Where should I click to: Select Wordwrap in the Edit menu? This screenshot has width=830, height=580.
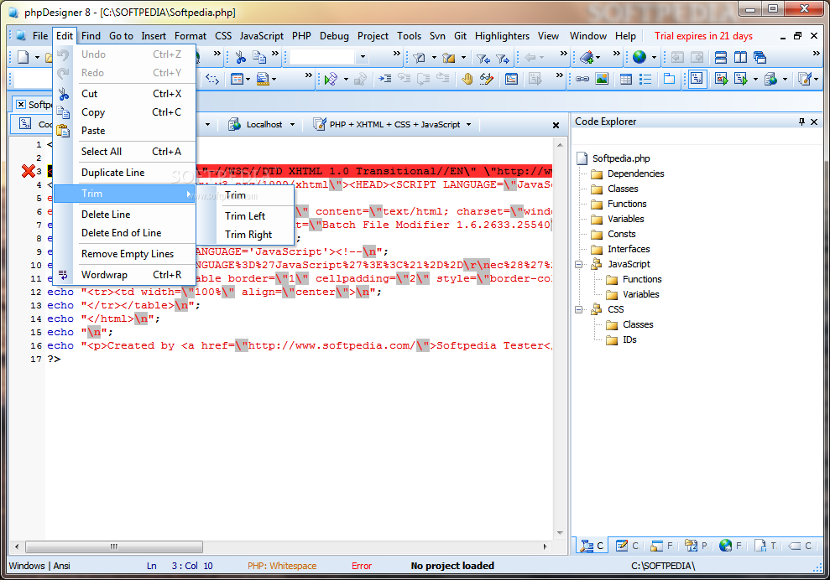click(x=125, y=275)
